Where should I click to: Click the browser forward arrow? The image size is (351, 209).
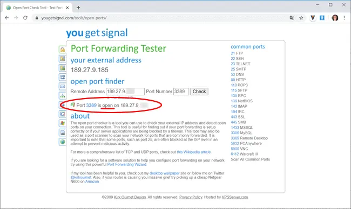tap(16, 18)
